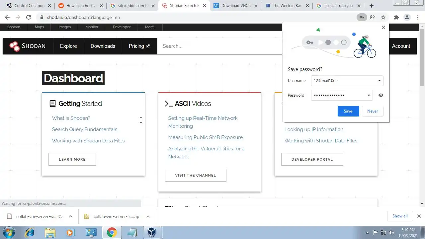Save the password
This screenshot has width=425, height=239.
[348, 111]
